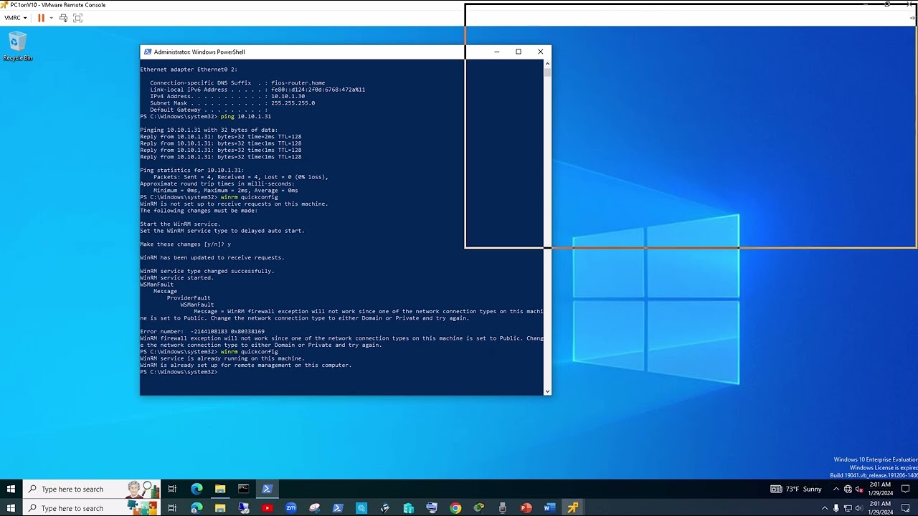Click the PowerShell icon in the window title bar

point(148,52)
